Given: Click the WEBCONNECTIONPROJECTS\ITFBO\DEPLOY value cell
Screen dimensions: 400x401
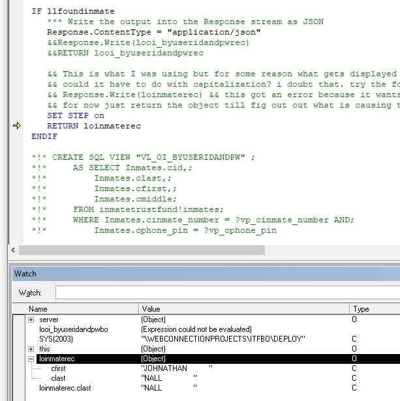Looking at the screenshot, I should coord(223,339).
